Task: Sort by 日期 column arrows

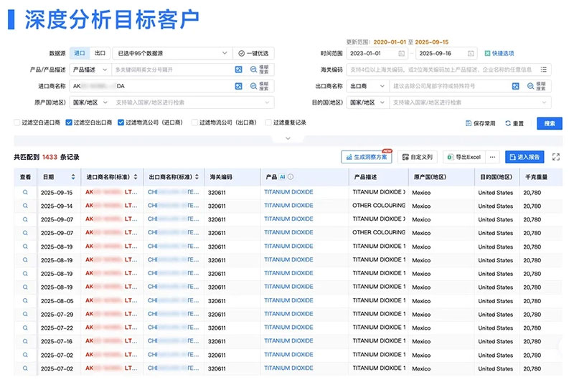Action: (73, 177)
